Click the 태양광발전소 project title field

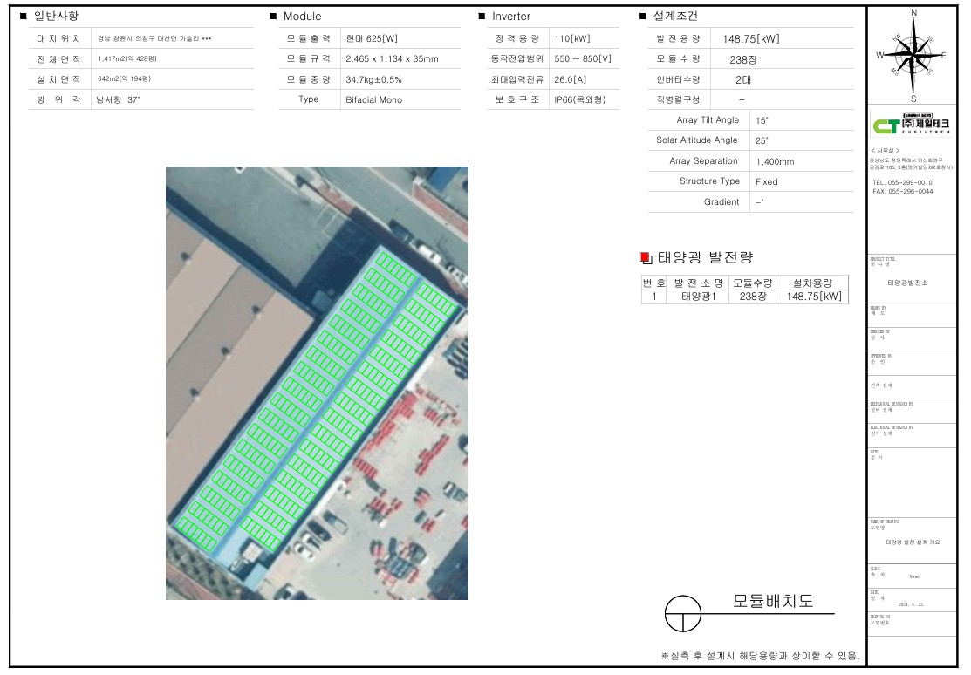(907, 283)
